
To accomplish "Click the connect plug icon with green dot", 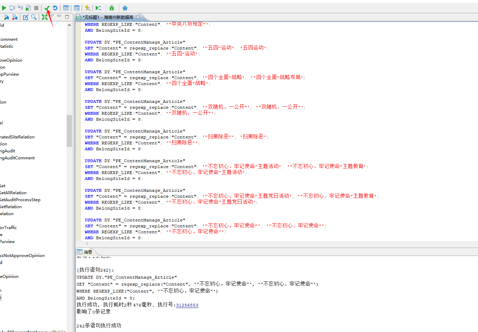I will [6, 17].
